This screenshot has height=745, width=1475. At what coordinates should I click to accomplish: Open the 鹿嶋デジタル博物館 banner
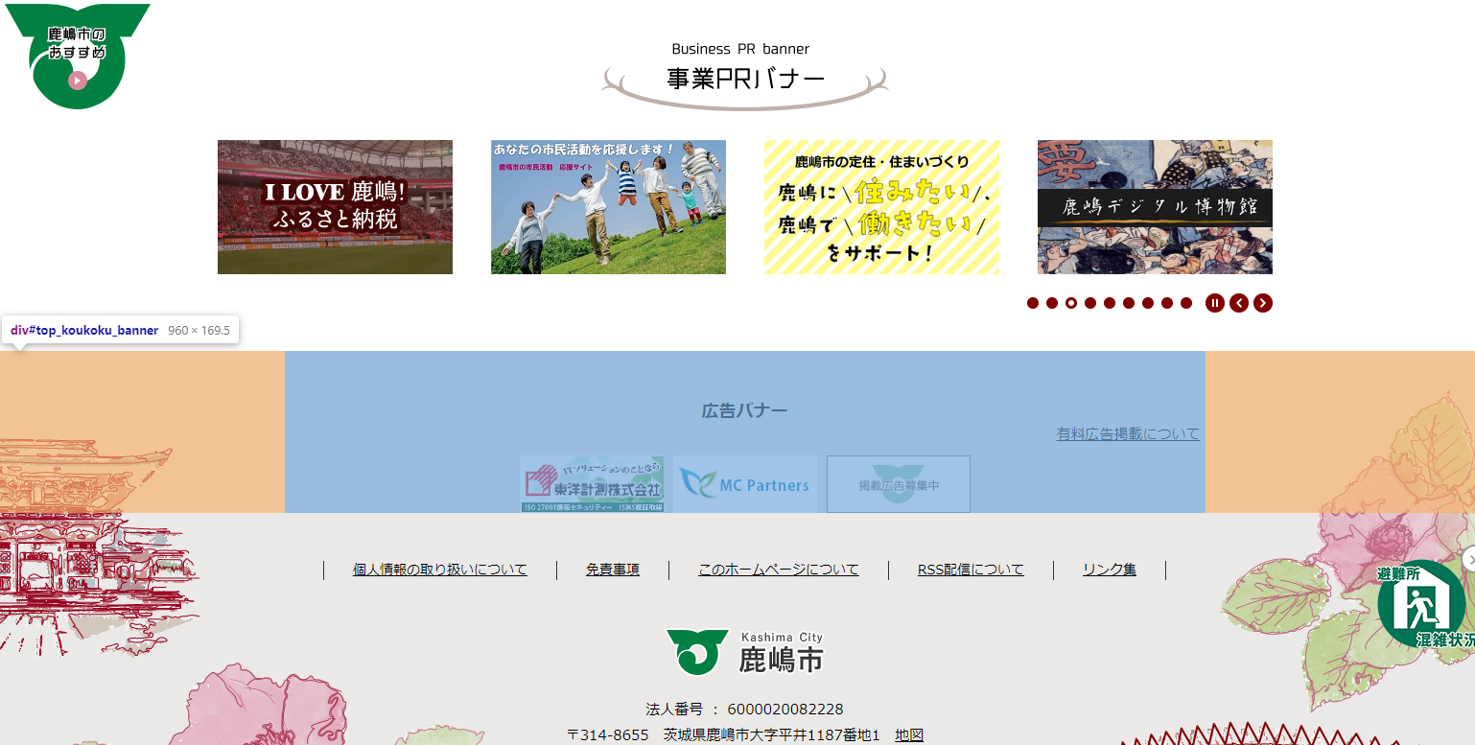click(1154, 207)
